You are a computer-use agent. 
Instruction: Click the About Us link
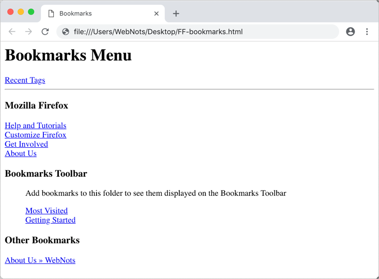pos(21,153)
